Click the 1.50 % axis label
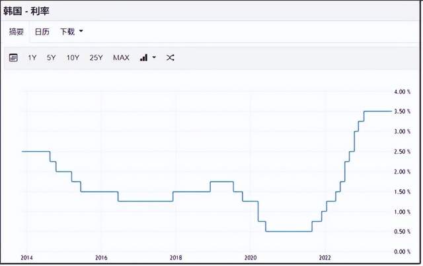 403,192
